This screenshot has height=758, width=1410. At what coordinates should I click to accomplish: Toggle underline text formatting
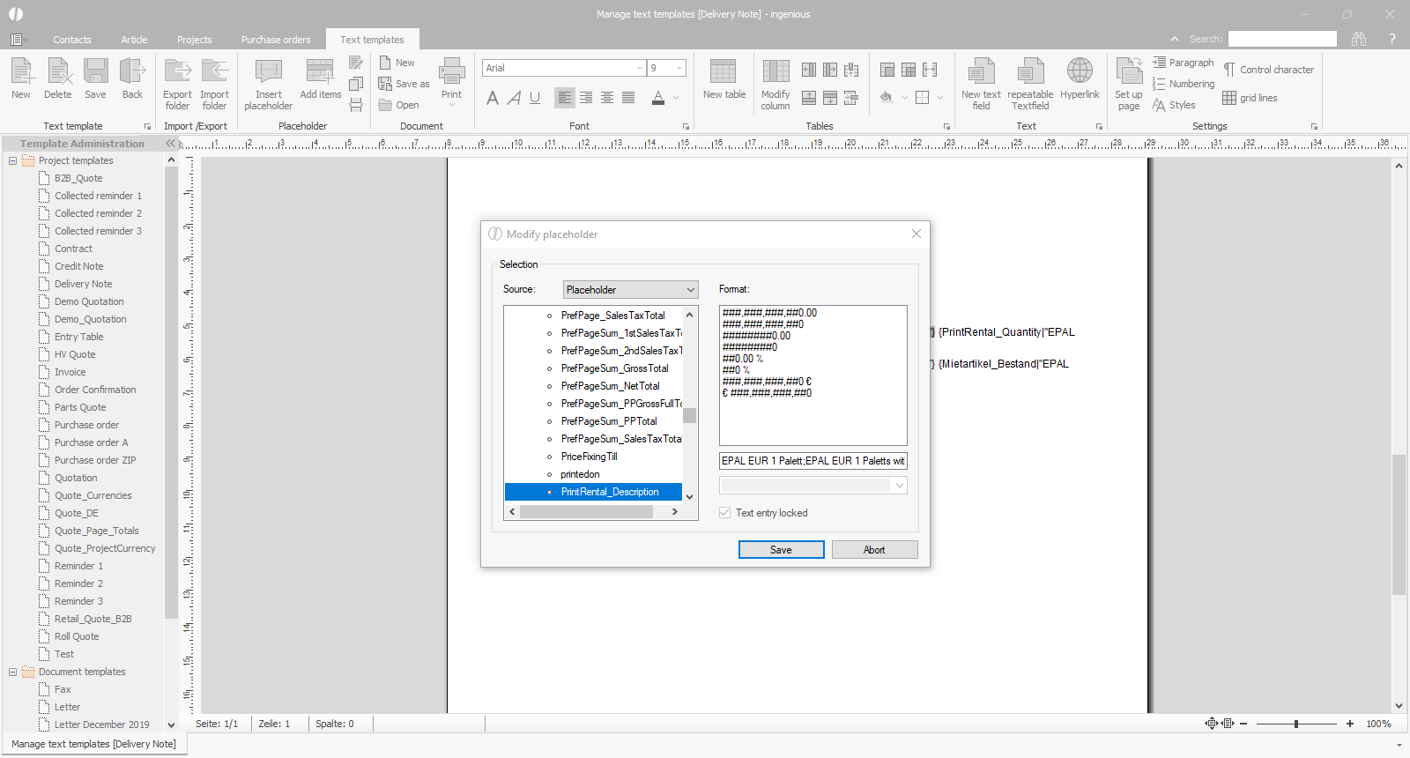pyautogui.click(x=535, y=98)
